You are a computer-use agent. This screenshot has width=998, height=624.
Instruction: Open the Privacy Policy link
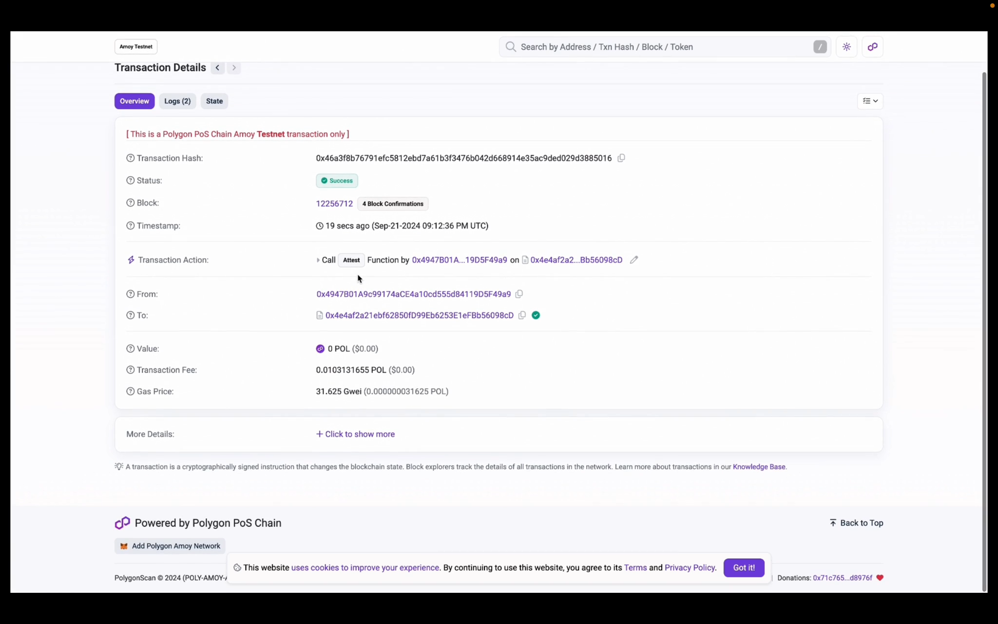[x=690, y=567]
